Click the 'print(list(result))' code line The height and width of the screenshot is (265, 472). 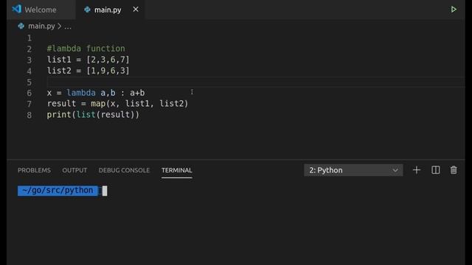click(x=93, y=115)
